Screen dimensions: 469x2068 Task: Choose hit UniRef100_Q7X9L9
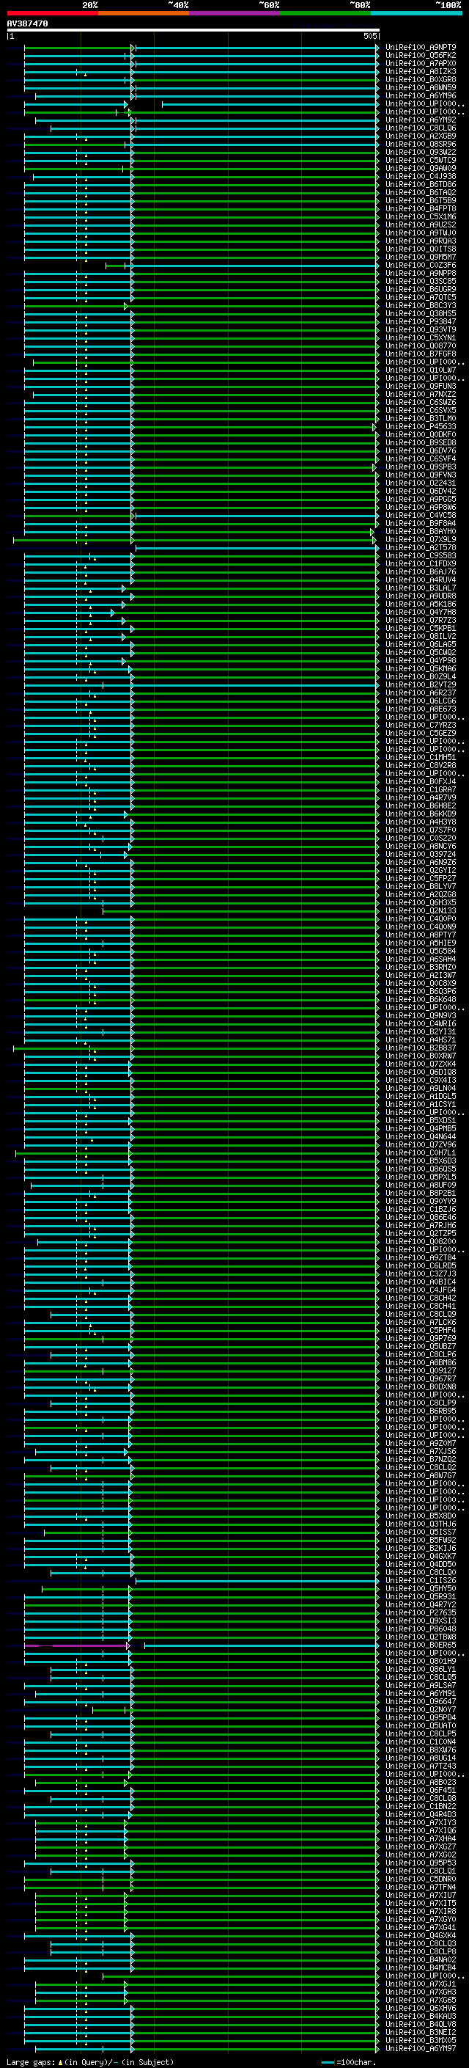pyautogui.click(x=421, y=539)
